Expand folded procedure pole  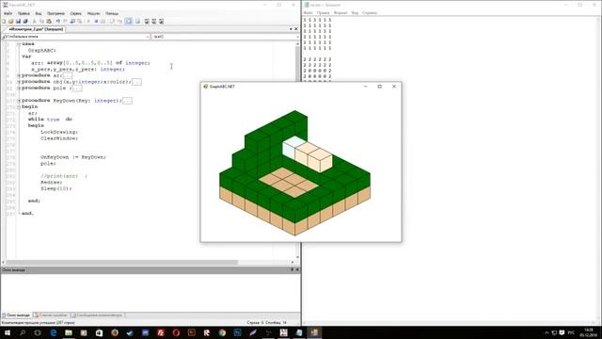[19, 88]
